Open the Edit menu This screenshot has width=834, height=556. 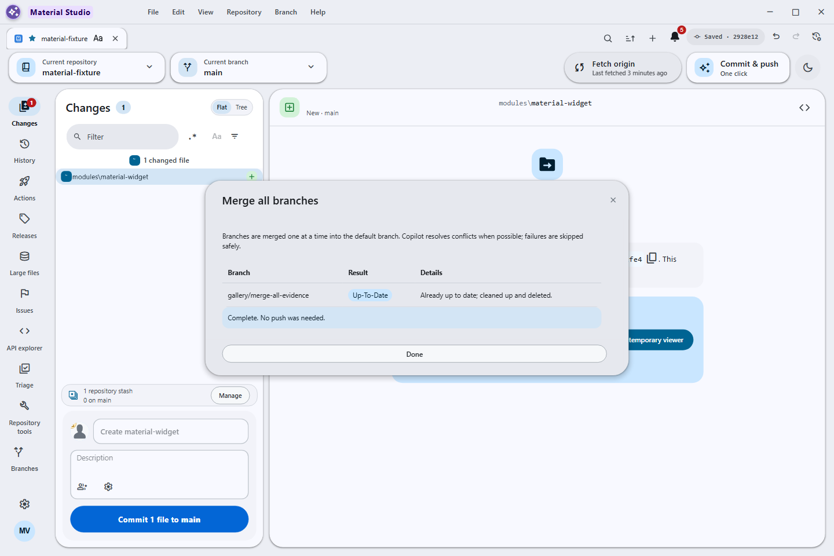pos(178,12)
